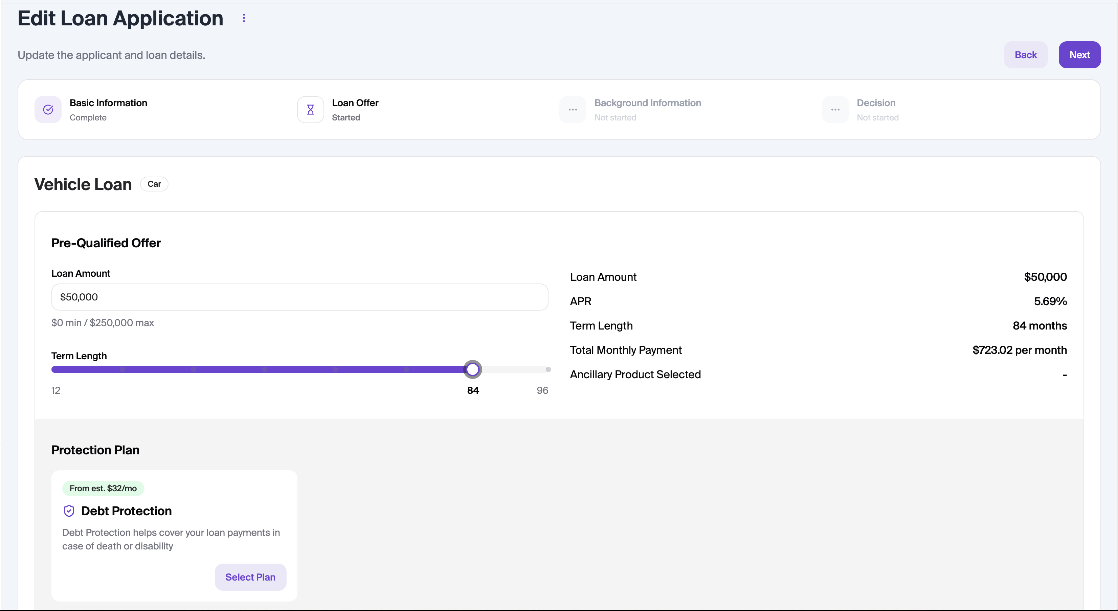Click the Next button
The width and height of the screenshot is (1118, 611).
tap(1079, 55)
